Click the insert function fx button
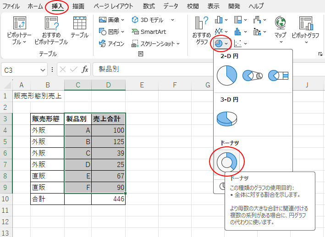The image size is (325, 237). 85,70
